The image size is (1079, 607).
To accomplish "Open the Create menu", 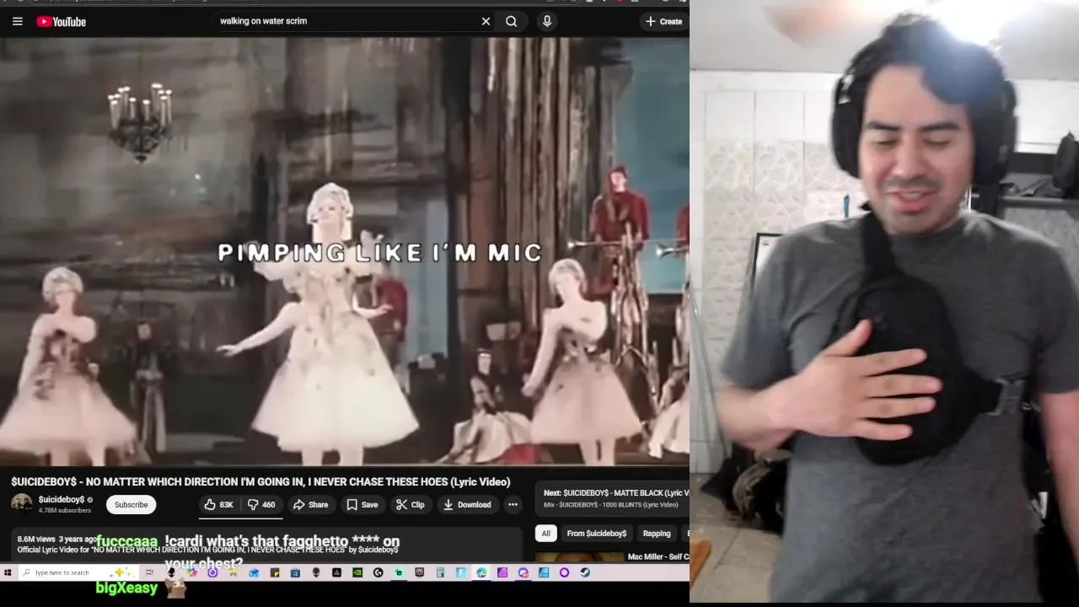I will tap(663, 21).
